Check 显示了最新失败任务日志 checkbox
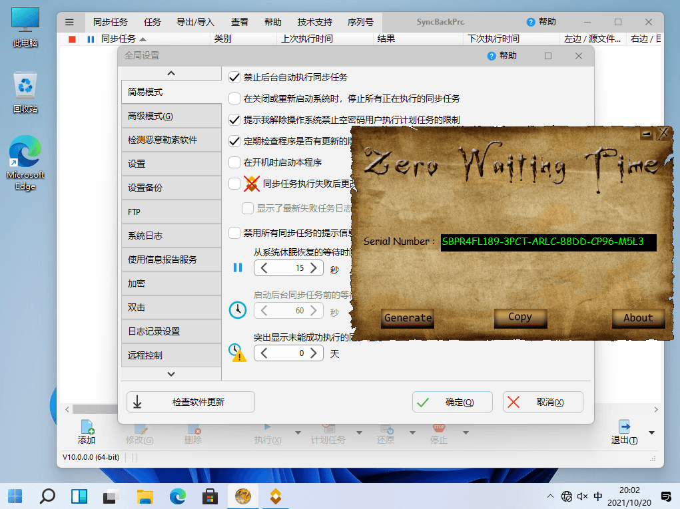The width and height of the screenshot is (680, 509). pyautogui.click(x=248, y=208)
